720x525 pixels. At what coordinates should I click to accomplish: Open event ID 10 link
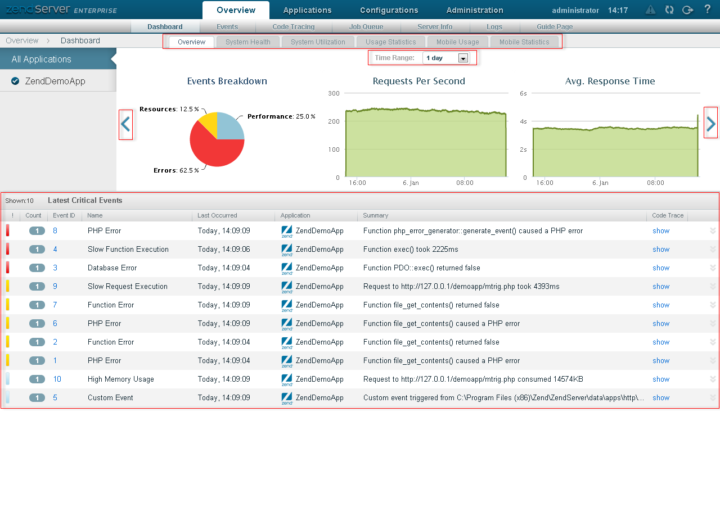[57, 379]
